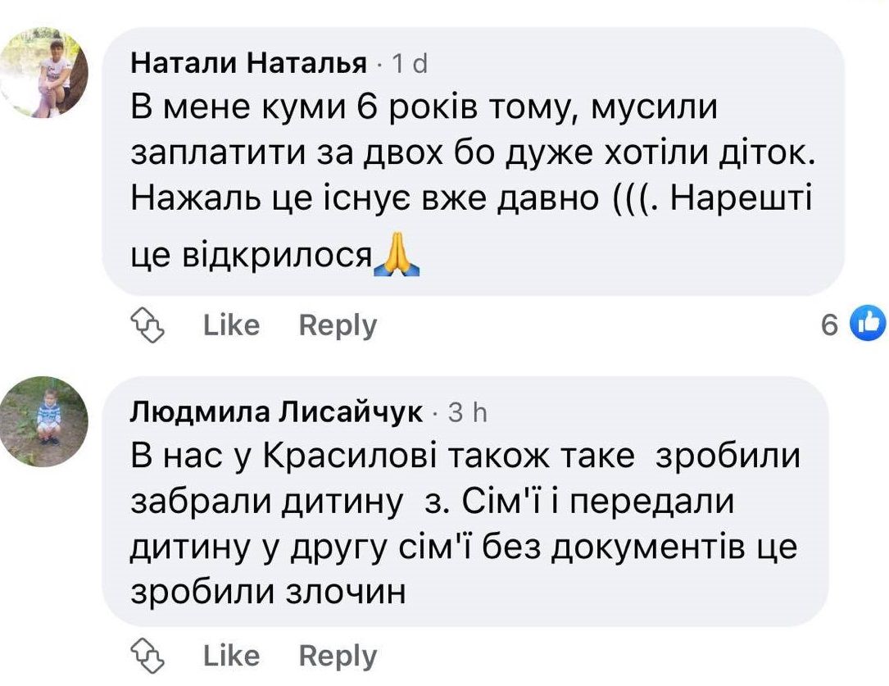Viewport: 889px width, 686px height.
Task: Open Натали Наталья's profile picture
Action: 43,73
